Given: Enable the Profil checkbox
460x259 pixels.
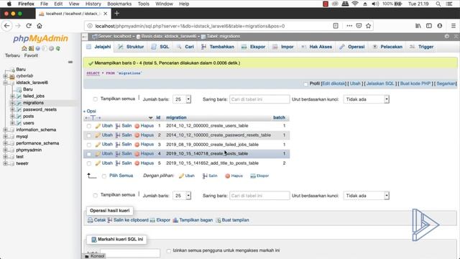Looking at the screenshot, I should [x=305, y=84].
